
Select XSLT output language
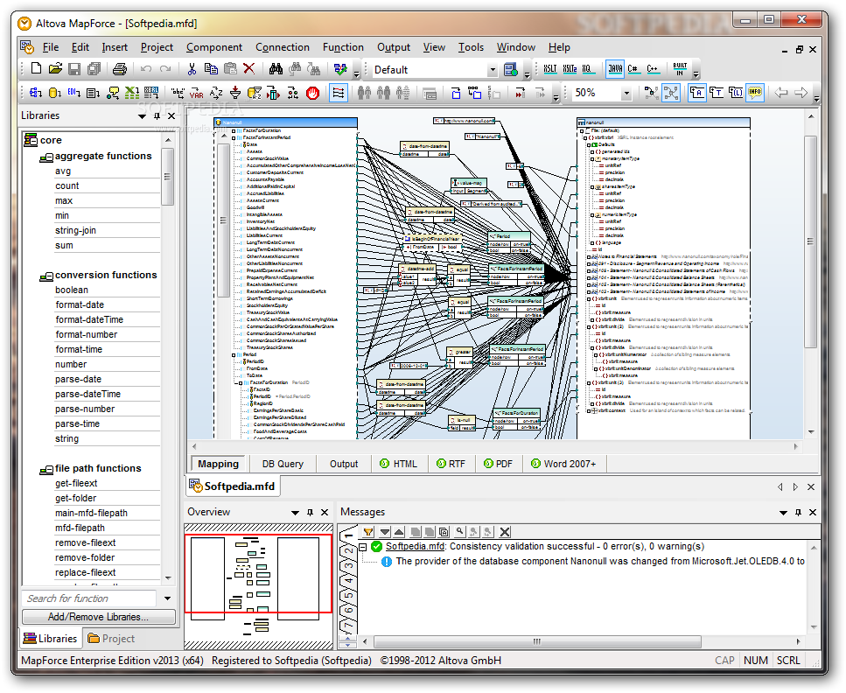click(x=550, y=68)
